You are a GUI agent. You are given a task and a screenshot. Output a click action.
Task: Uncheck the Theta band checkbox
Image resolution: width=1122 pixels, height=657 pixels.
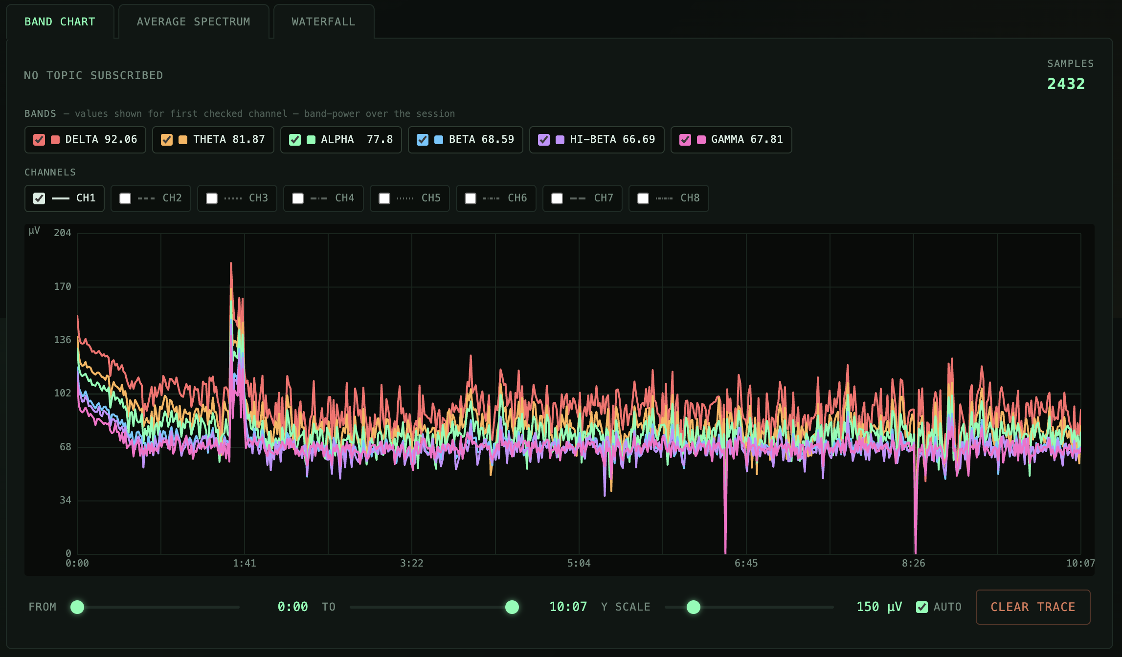pos(167,140)
